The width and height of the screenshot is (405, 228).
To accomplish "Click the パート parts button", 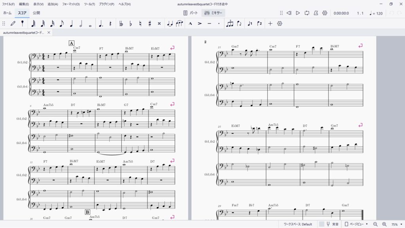I will pos(191,13).
